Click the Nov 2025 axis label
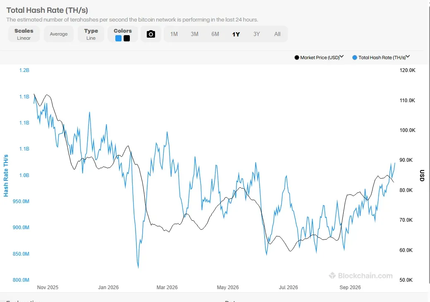This screenshot has height=302, width=430. point(48,287)
